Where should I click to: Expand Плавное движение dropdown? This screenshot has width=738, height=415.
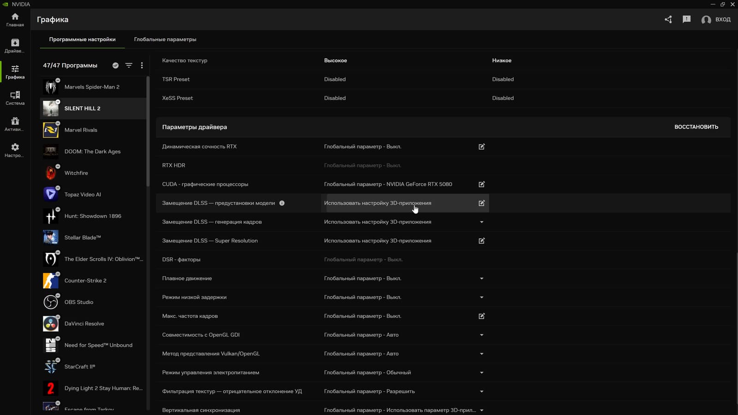click(482, 279)
